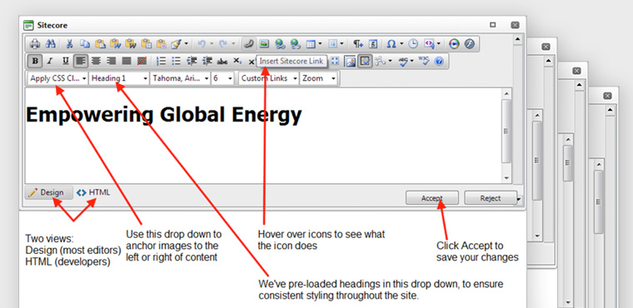The image size is (633, 308).
Task: Close the rearmost background window
Action: [607, 96]
